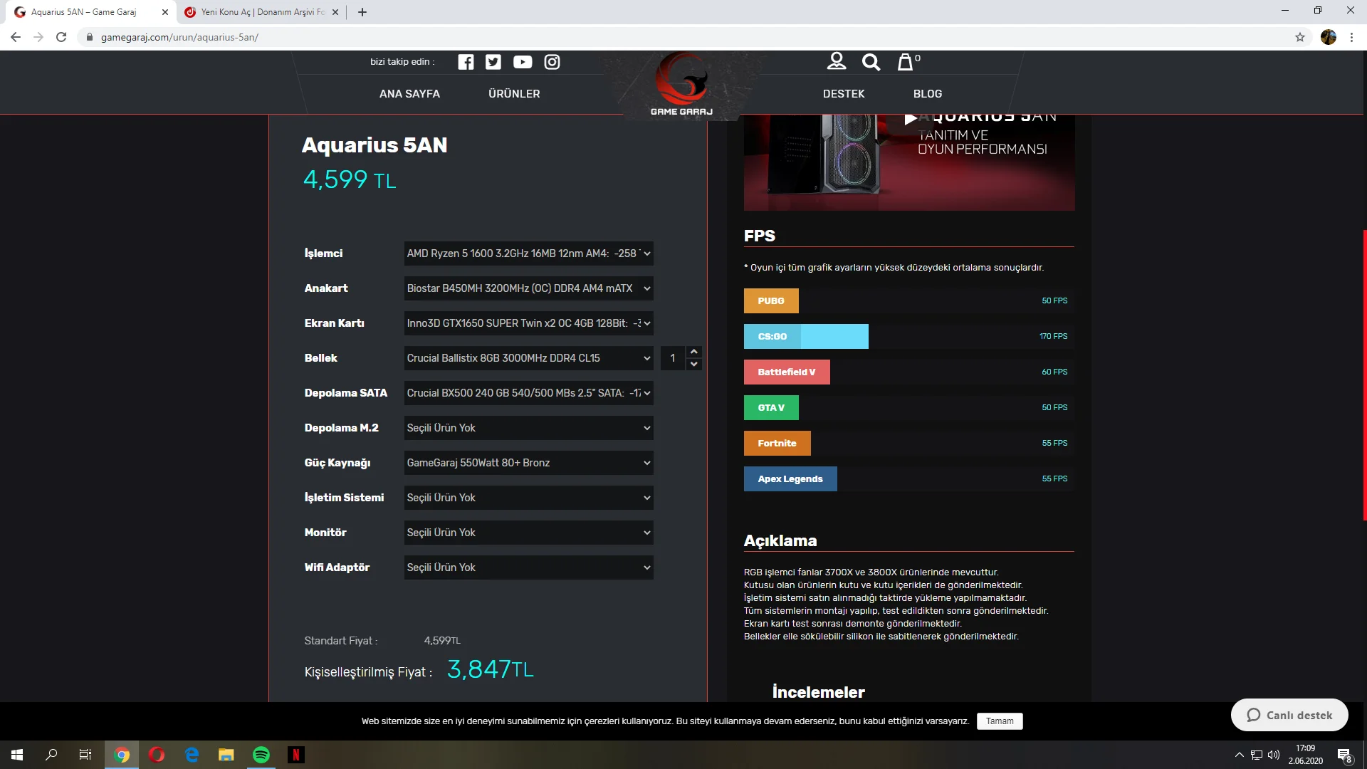Image resolution: width=1367 pixels, height=769 pixels.
Task: Decrease Bellek quantity with down arrow
Action: click(x=693, y=365)
